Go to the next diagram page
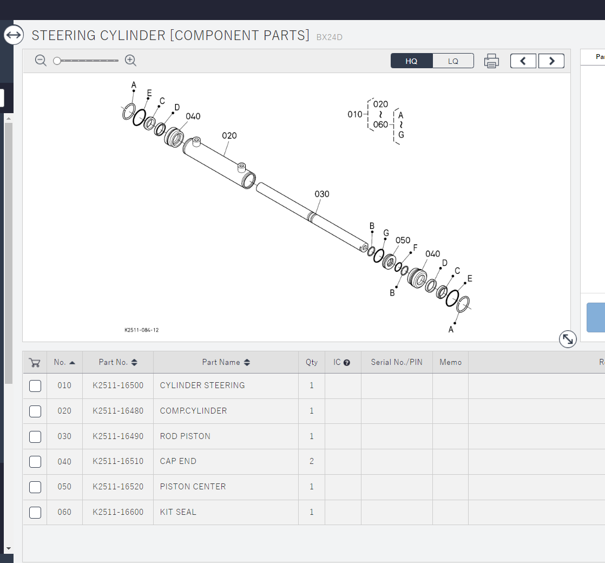The image size is (605, 563). tap(551, 61)
